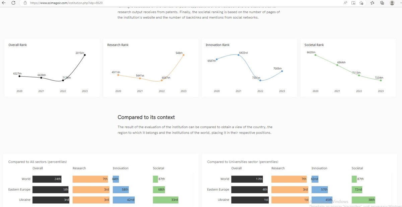Click the 7005th point on Innovation Rank chart
This screenshot has height=207, width=402.
tap(282, 71)
